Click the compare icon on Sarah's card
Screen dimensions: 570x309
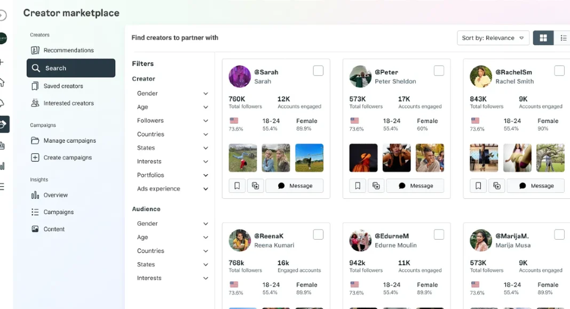256,186
